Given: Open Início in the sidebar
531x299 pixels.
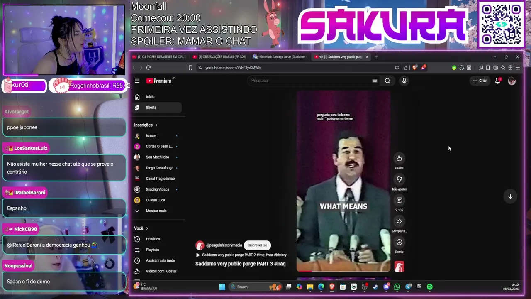Looking at the screenshot, I should (158, 97).
